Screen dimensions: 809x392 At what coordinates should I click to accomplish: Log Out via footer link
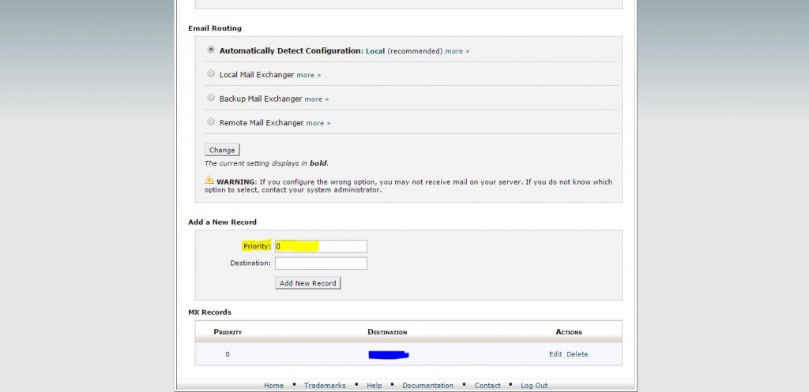pyautogui.click(x=534, y=386)
